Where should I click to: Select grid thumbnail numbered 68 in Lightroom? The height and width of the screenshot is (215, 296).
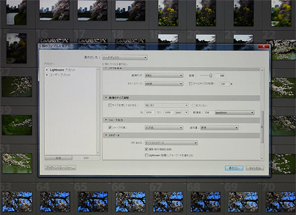coord(205,201)
